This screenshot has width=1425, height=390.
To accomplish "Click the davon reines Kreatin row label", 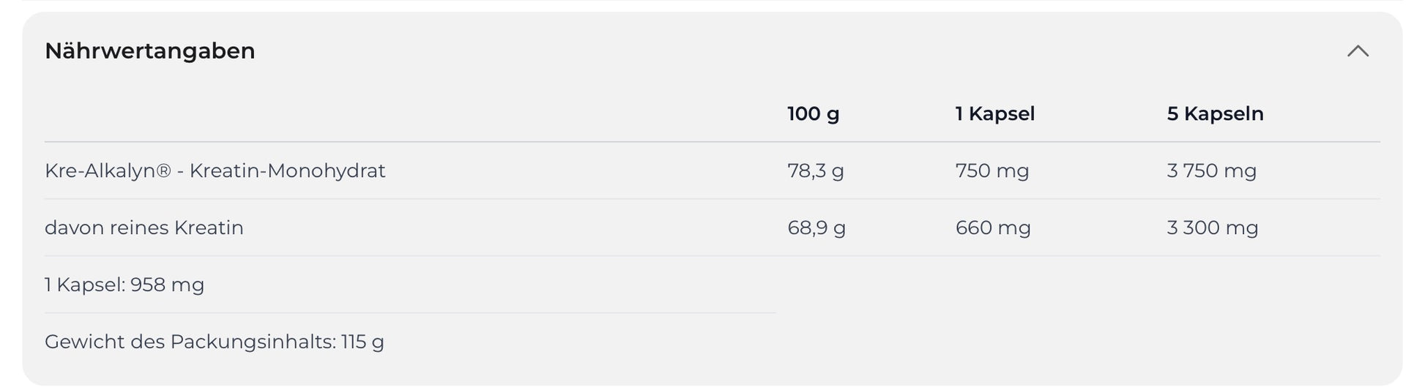I will pyautogui.click(x=144, y=228).
